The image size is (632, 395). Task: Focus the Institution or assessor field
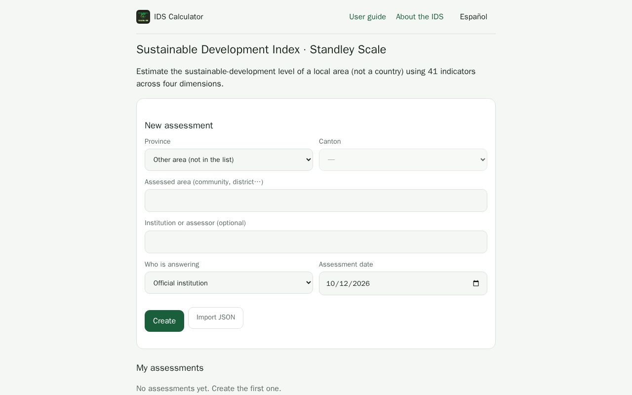click(316, 242)
